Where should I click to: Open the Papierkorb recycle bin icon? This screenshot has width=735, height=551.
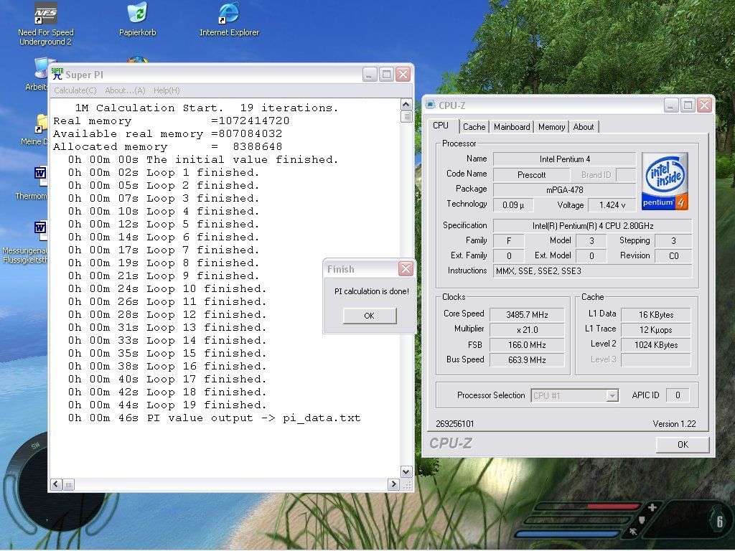[137, 19]
